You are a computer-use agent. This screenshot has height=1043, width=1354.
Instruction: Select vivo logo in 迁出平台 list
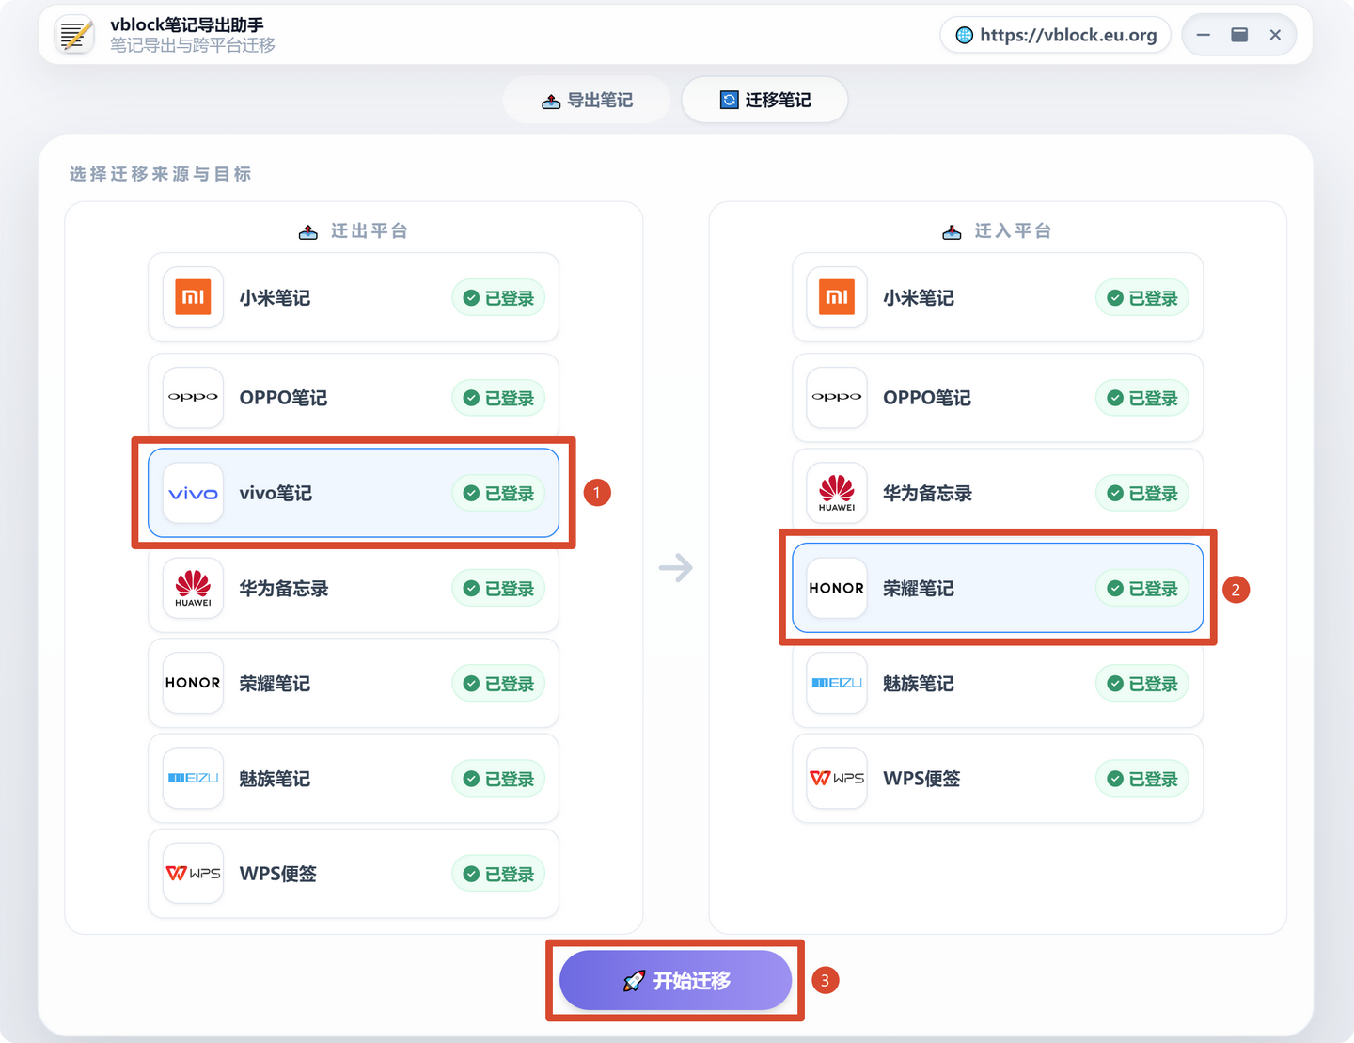(x=193, y=493)
